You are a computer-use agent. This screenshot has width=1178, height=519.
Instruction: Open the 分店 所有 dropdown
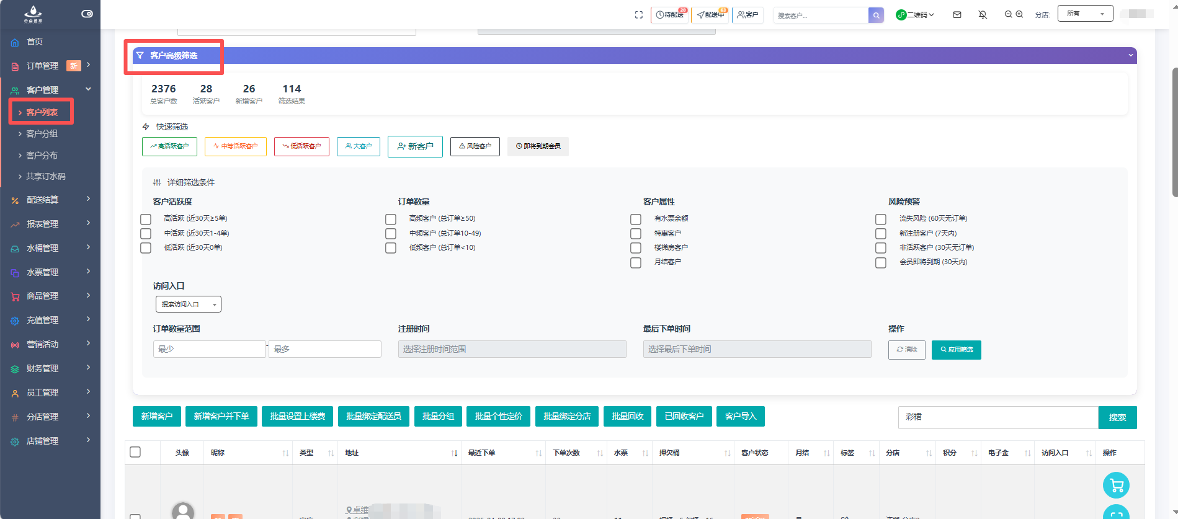(x=1085, y=14)
